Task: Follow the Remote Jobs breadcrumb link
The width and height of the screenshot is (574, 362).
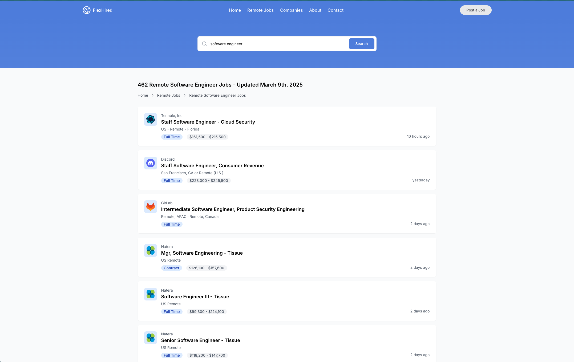Action: pyautogui.click(x=169, y=95)
